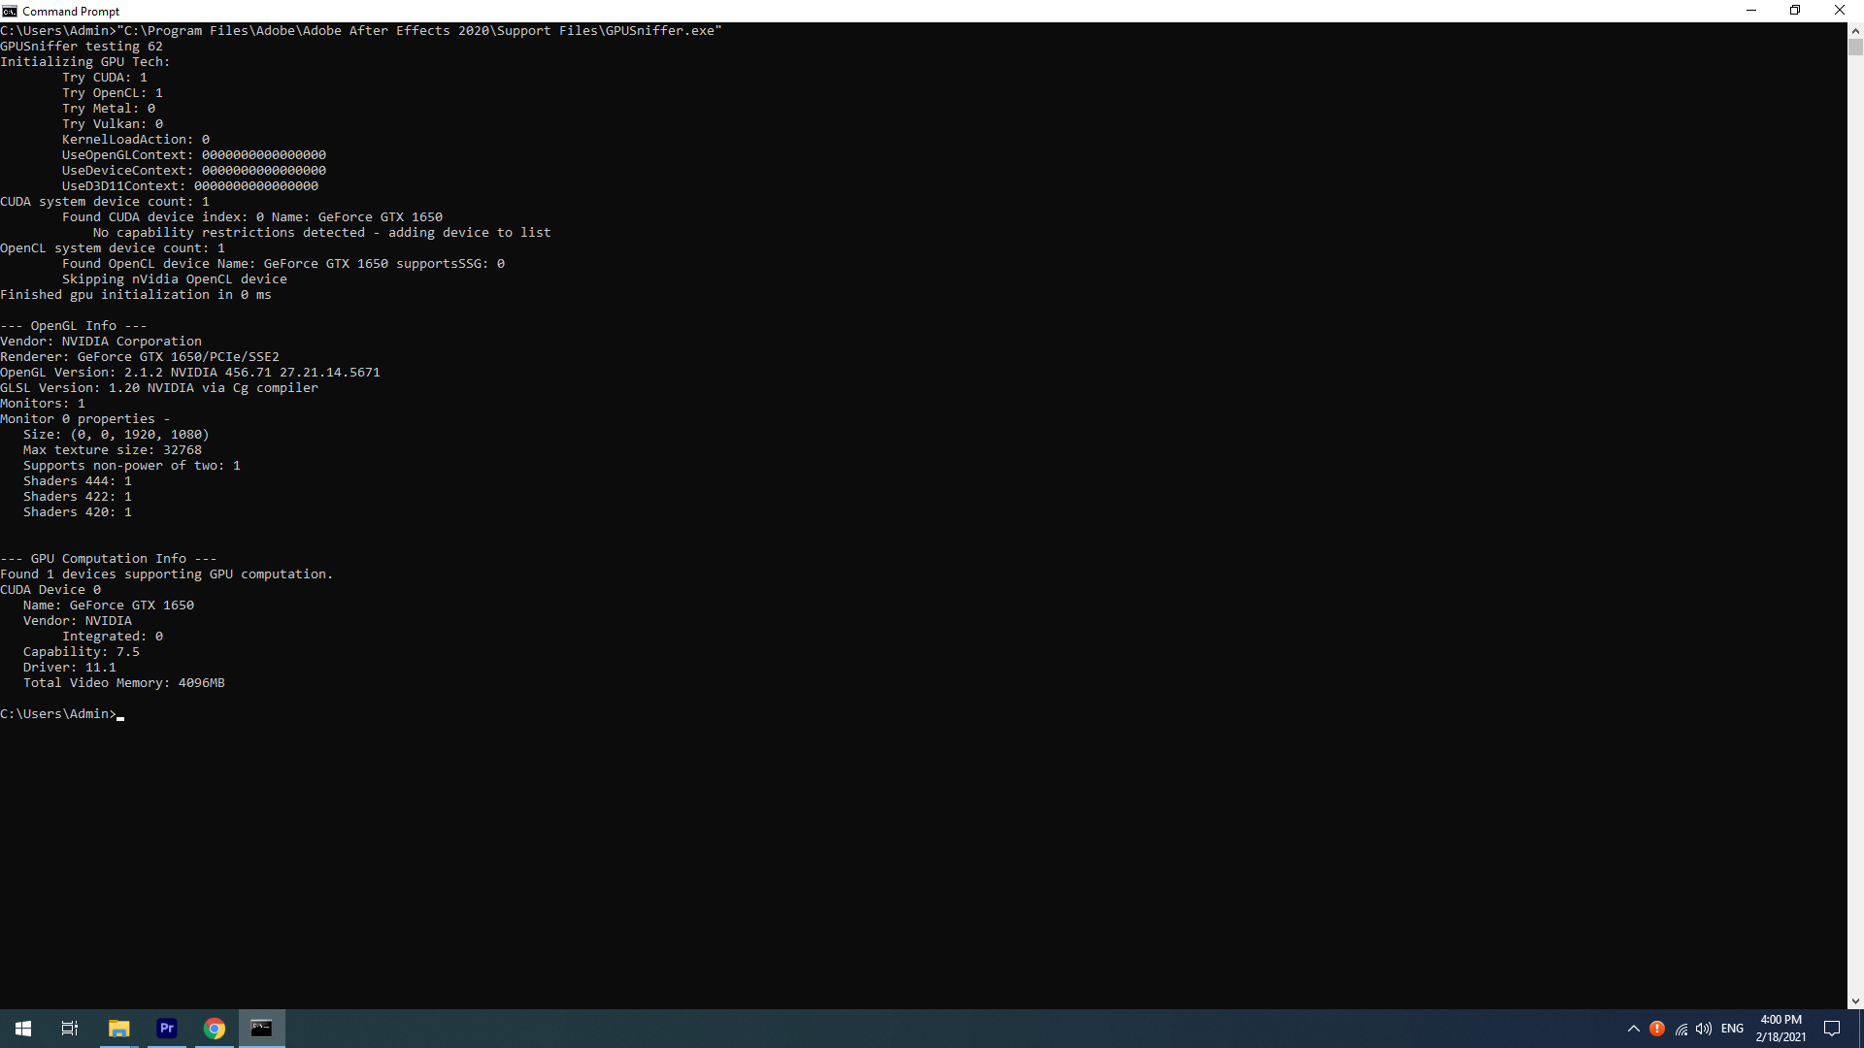Click 'Total Video Memory: 4096MB' line

click(124, 683)
